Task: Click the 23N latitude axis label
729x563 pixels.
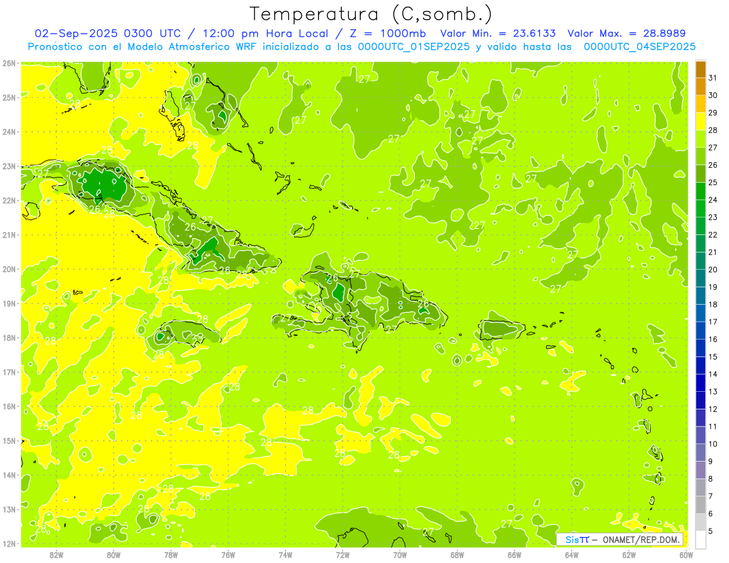Action: point(9,166)
